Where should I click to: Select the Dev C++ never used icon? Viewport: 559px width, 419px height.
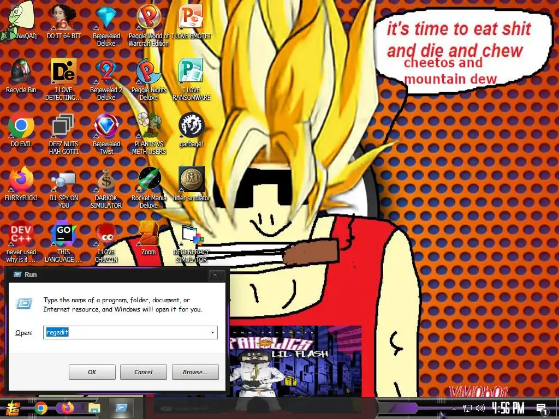pyautogui.click(x=21, y=242)
